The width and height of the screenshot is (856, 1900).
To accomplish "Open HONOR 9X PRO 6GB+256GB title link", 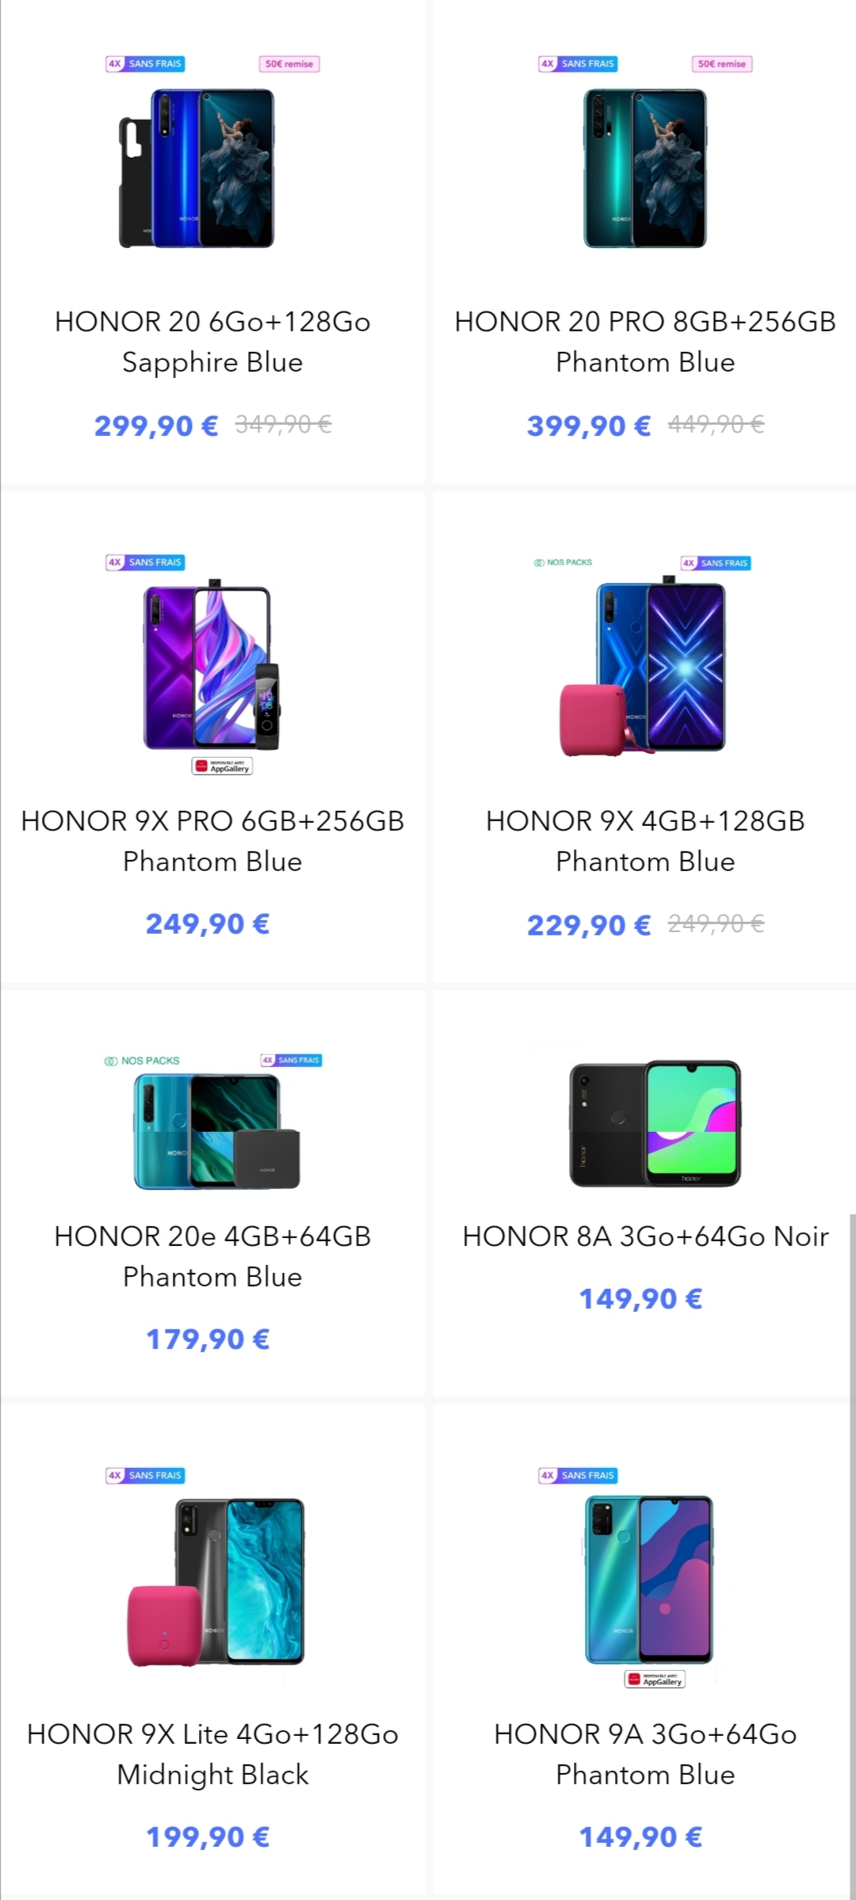I will (212, 841).
